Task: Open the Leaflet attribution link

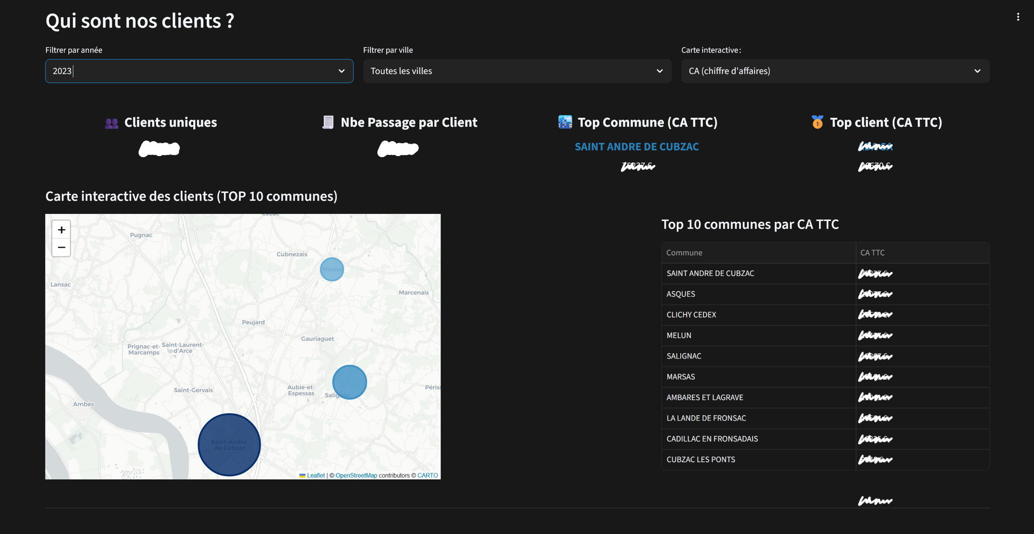Action: [x=315, y=476]
